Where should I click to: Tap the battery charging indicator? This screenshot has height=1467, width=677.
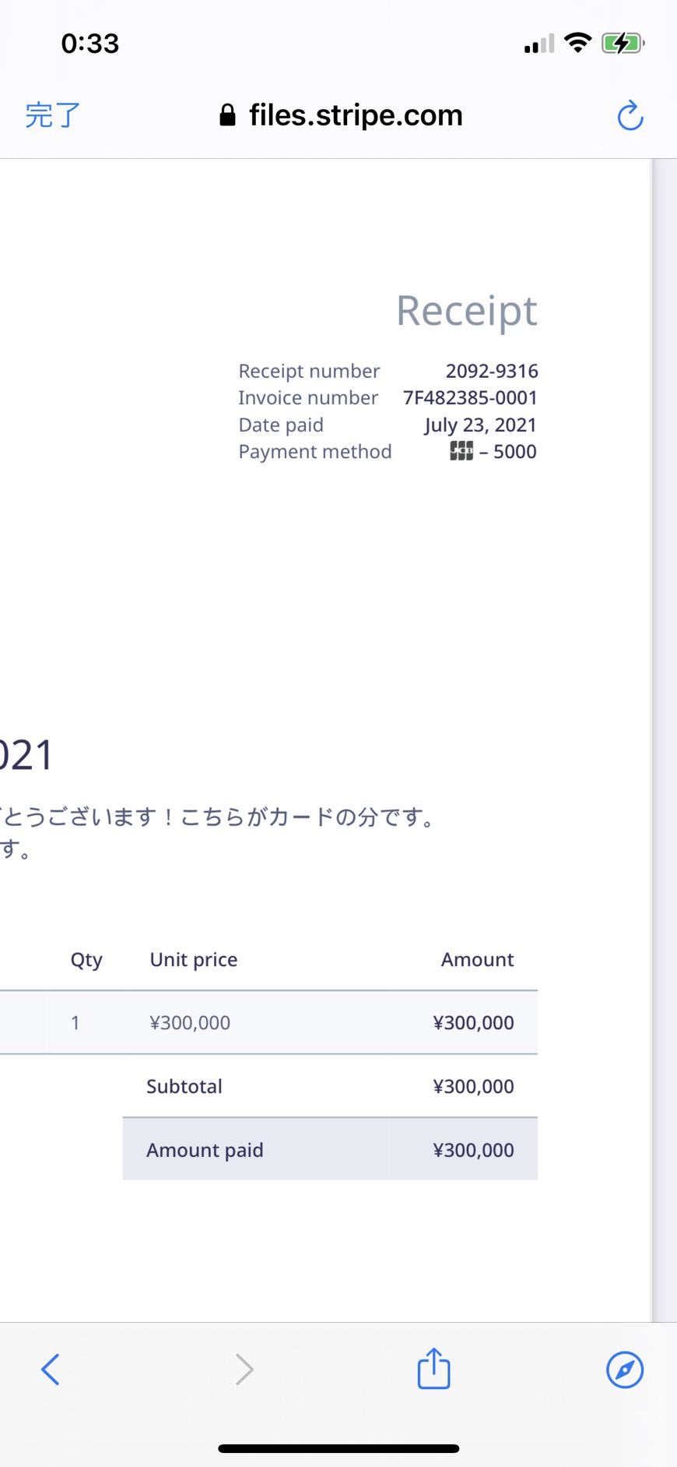coord(623,43)
